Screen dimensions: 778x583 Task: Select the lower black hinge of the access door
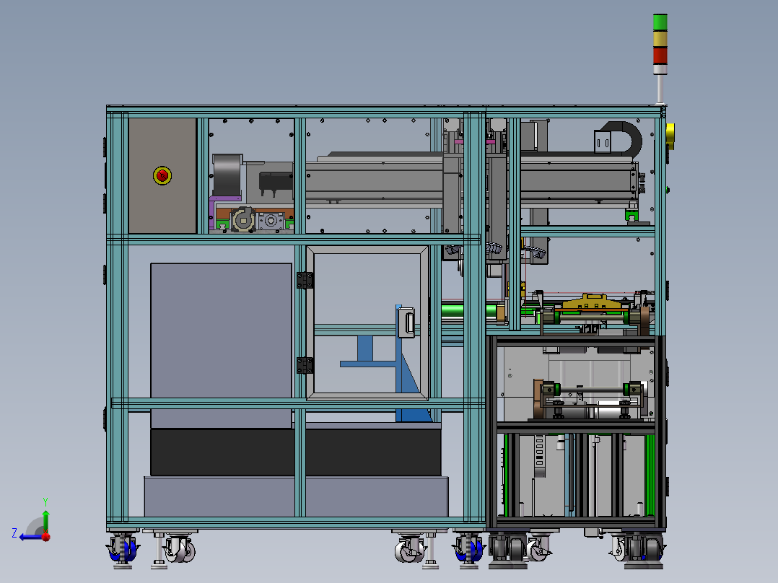(305, 365)
